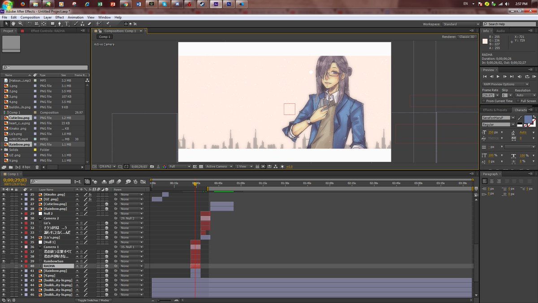Open the Effect menu

coord(60,18)
